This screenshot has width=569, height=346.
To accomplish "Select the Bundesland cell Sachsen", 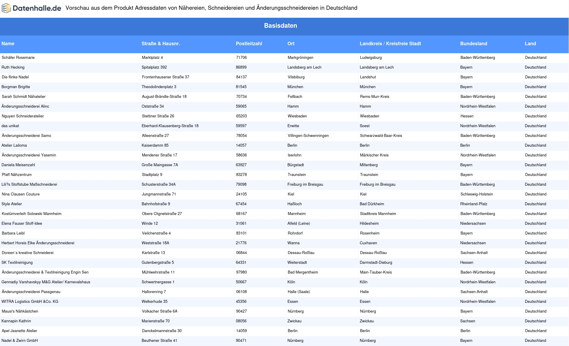I will pyautogui.click(x=468, y=321).
